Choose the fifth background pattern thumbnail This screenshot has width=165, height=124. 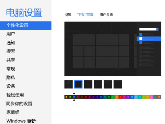click(x=108, y=84)
